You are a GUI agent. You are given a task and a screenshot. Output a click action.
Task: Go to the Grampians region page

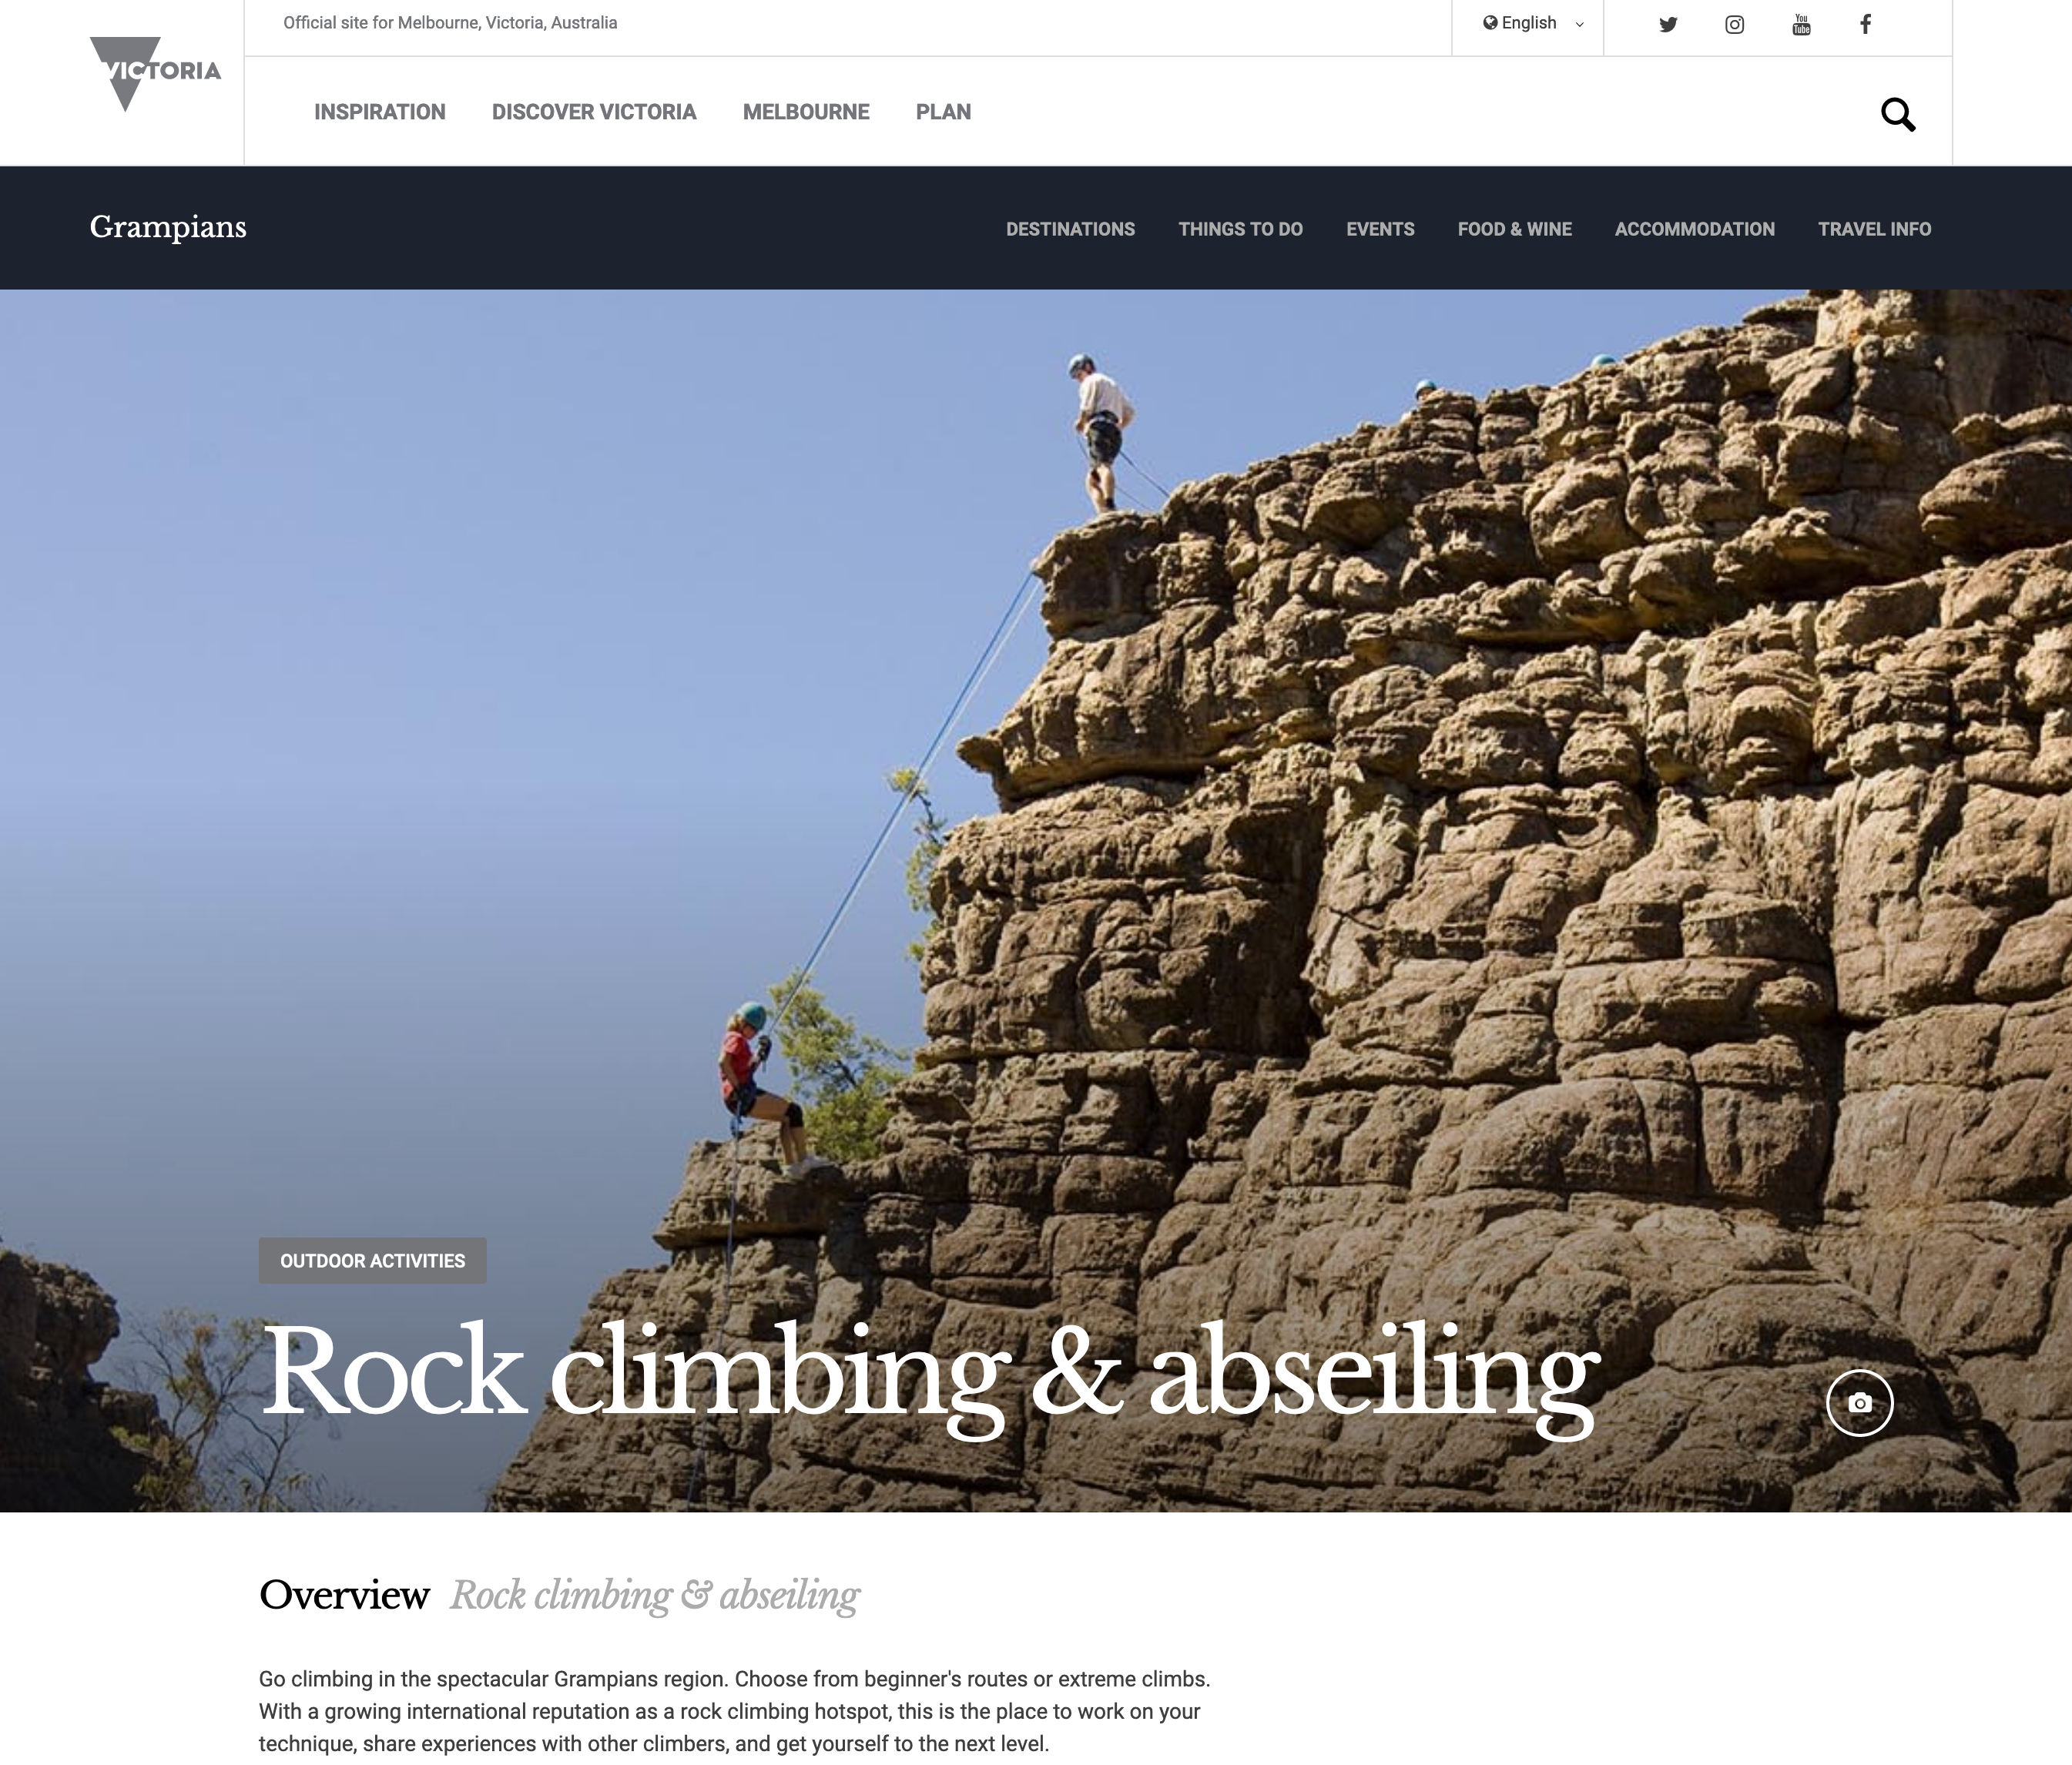click(x=168, y=228)
